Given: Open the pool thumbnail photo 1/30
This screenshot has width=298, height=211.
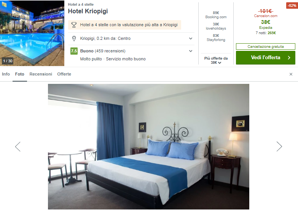Looking at the screenshot, I should tap(32, 33).
